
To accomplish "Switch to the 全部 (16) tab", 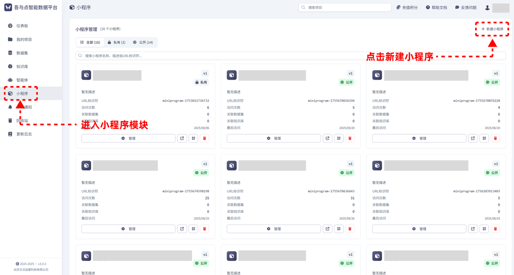I will (90, 42).
